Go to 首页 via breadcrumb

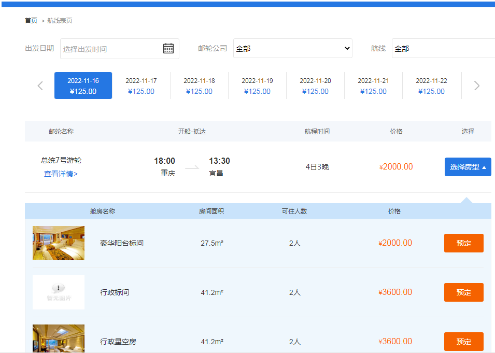pos(31,21)
